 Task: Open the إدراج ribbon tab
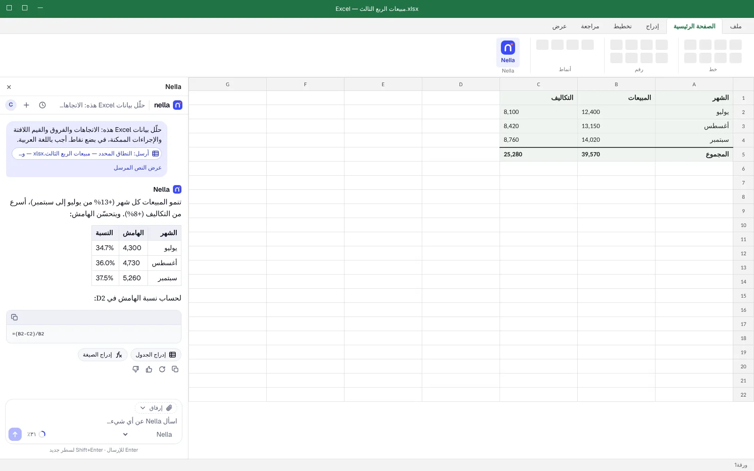click(x=652, y=26)
